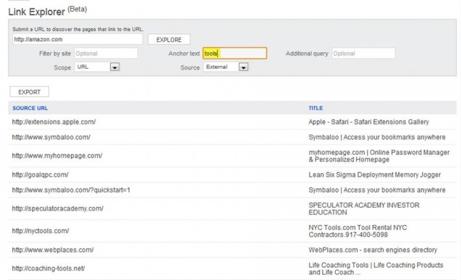The image size is (461, 280).
Task: Click http://speculatoracademy.com/ source URL
Action: tap(58, 208)
